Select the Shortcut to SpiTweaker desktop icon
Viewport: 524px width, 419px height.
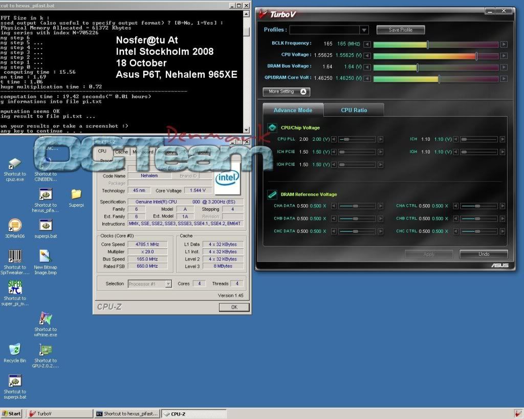[15, 262]
